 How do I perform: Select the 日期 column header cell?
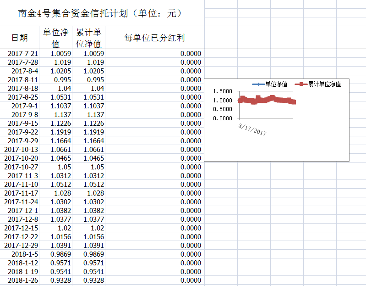click(x=20, y=38)
